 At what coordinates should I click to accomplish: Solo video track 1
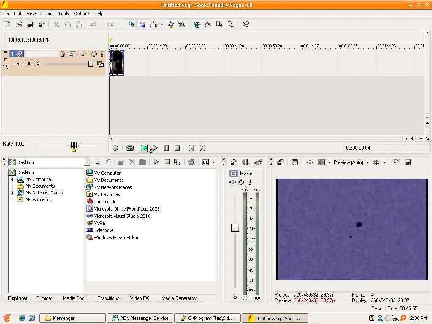pyautogui.click(x=102, y=54)
